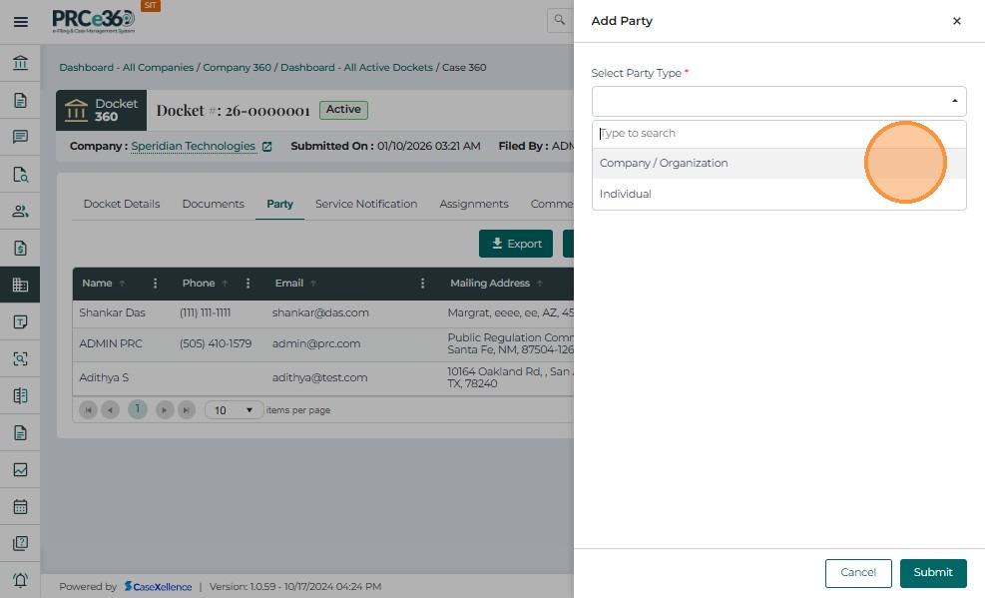Click the Export button
The width and height of the screenshot is (985, 598).
[516, 244]
